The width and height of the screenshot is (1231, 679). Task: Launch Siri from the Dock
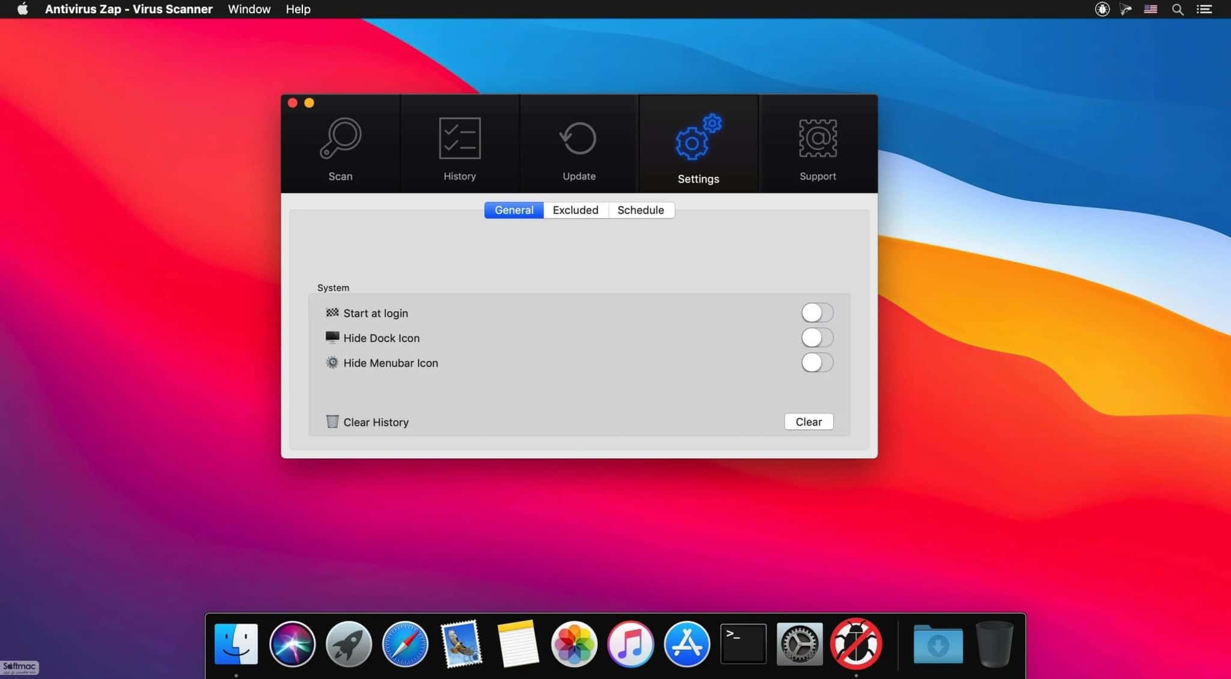[292, 644]
